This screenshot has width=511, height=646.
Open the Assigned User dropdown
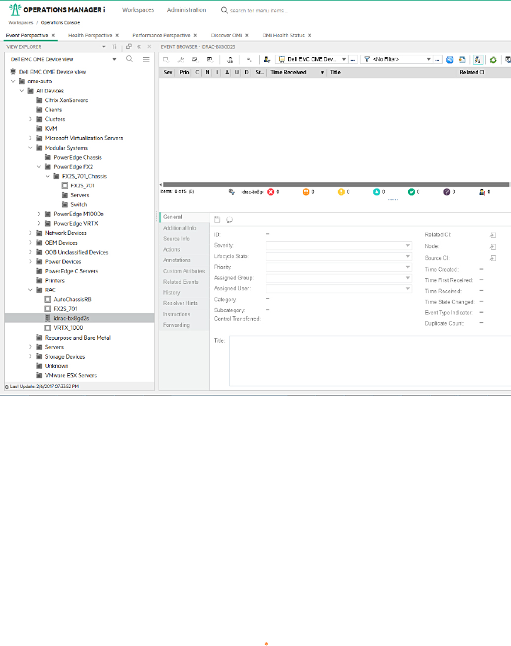(339, 289)
